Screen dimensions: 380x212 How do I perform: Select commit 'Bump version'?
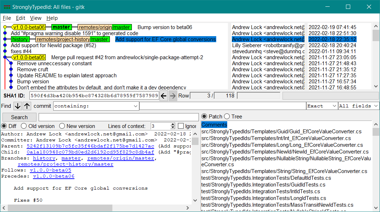tap(33, 82)
